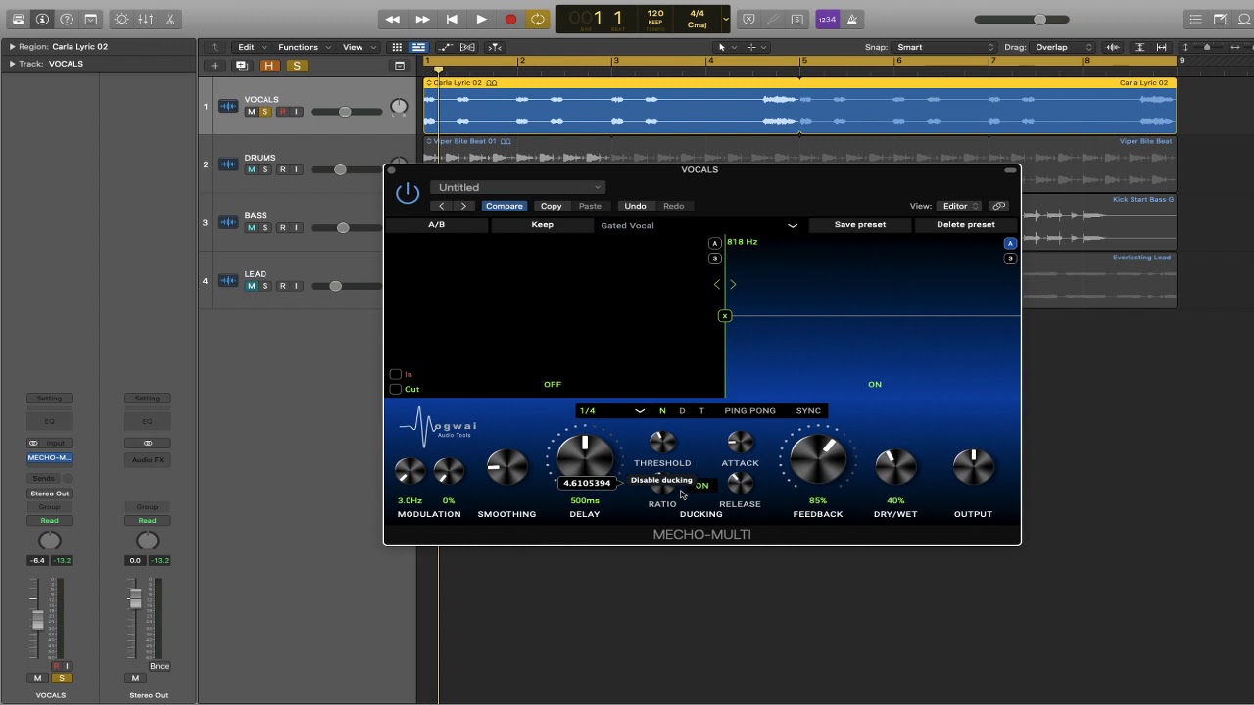Click the Copy button in plugin header

[x=552, y=206]
